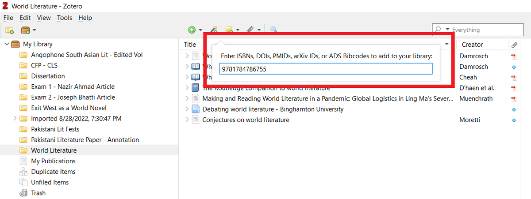Click blue dot in Debating world literature row
Viewport: 531px width, 199px height.
point(514,109)
